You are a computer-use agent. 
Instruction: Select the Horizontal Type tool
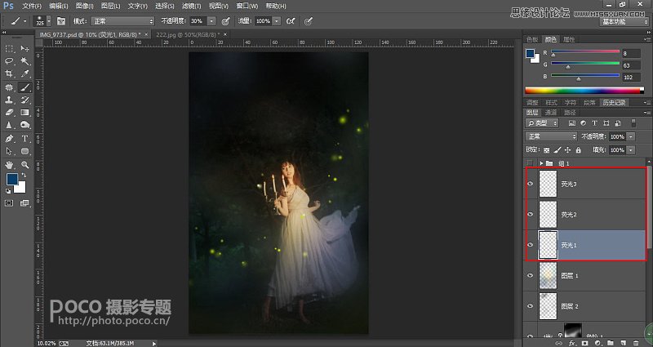click(x=25, y=138)
